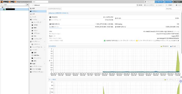Viewport: 182px width, 94px height.
Task: Click the Firewall (ファイアウォール) shield icon
Action: [31, 47]
